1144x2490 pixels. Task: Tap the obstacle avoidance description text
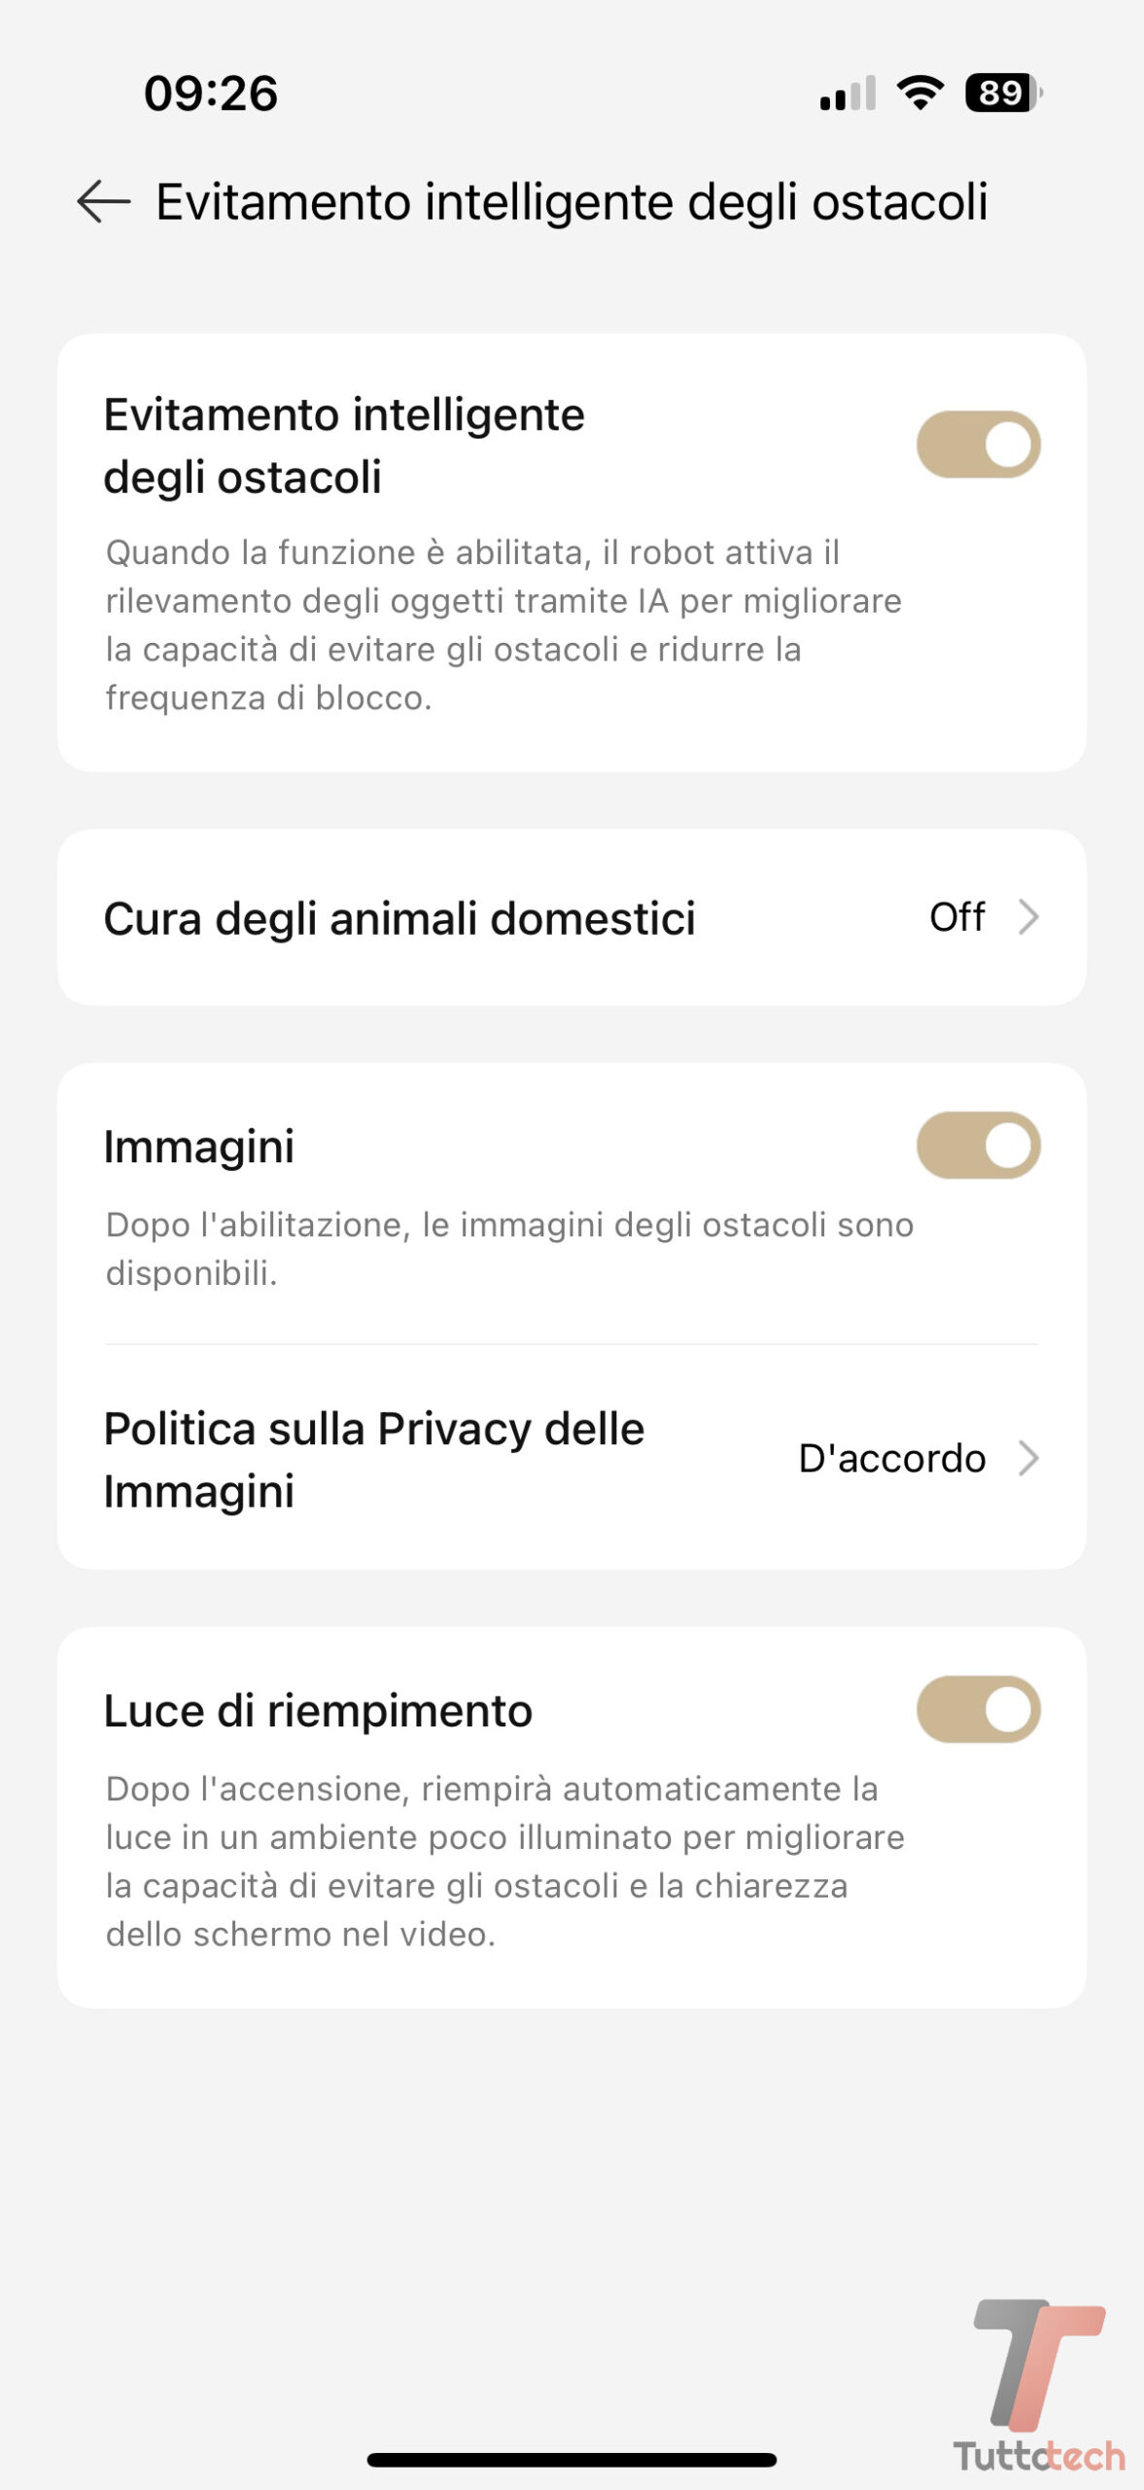coord(503,624)
